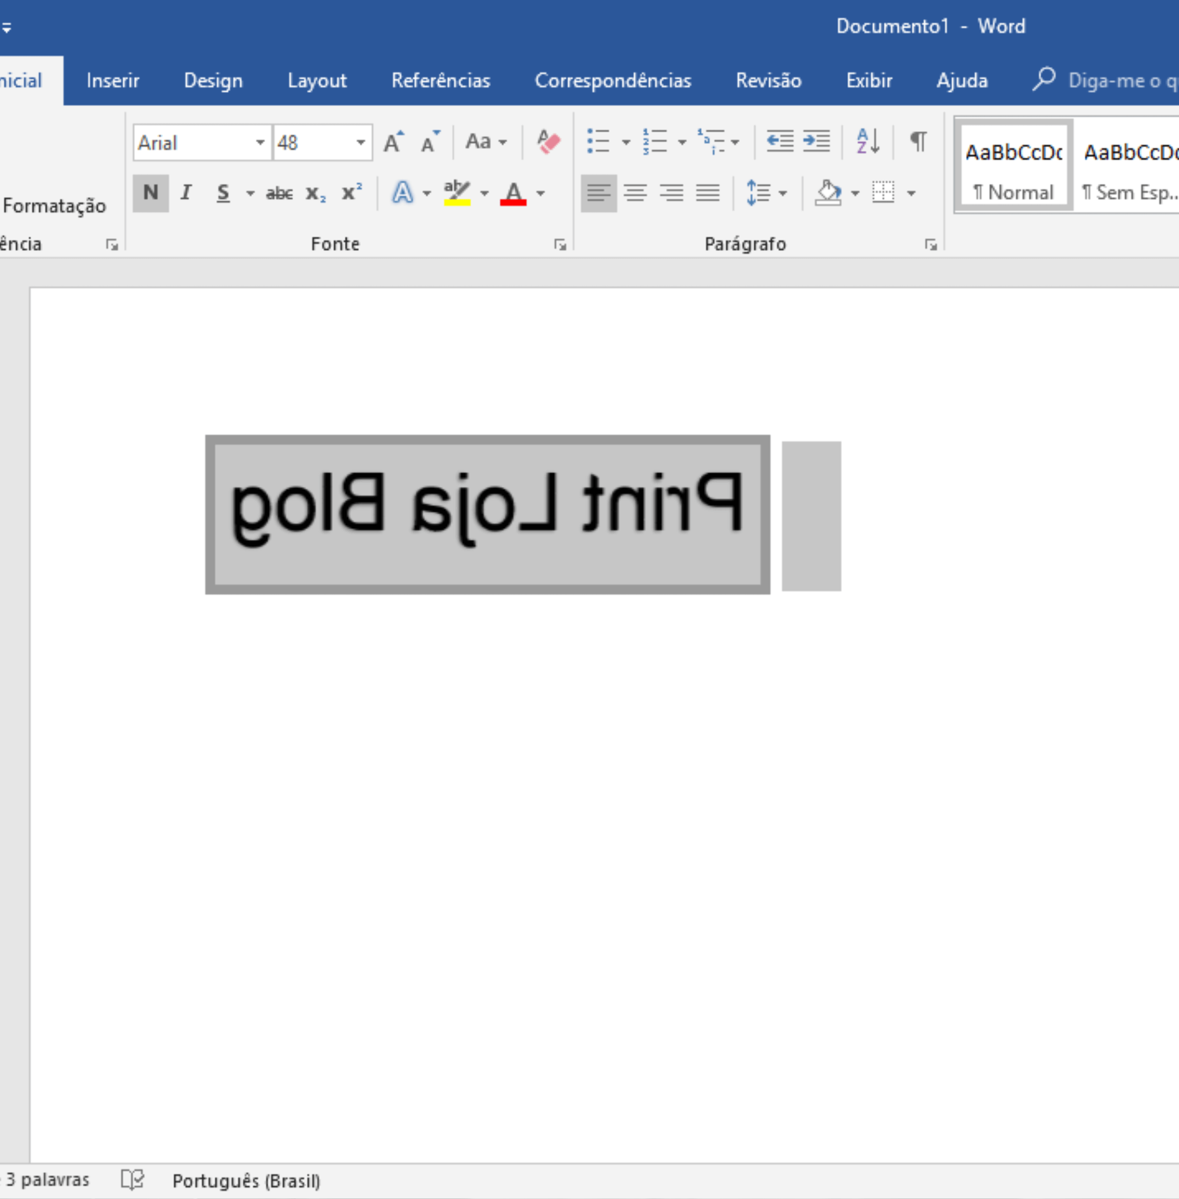Click the Increase Font Size icon
1179x1199 pixels.
tap(393, 142)
